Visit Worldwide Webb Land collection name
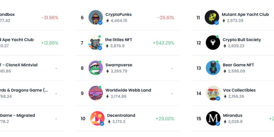Viewport: 274px width, 137px height. coord(128,90)
